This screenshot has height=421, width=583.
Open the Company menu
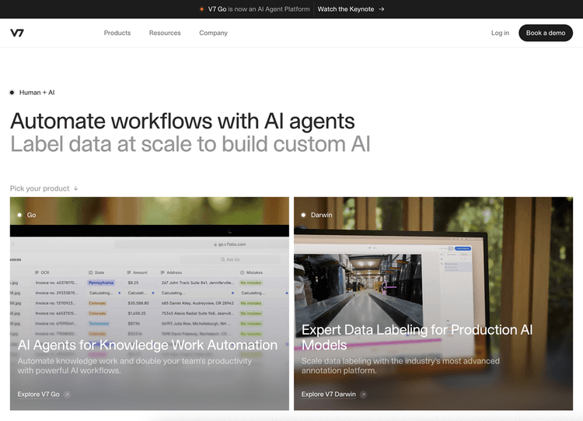coord(214,33)
